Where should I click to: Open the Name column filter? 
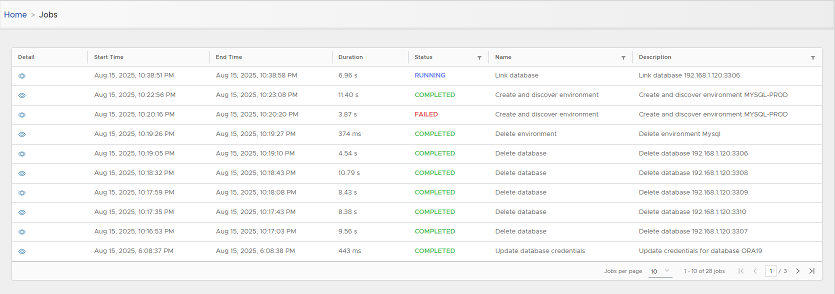623,58
